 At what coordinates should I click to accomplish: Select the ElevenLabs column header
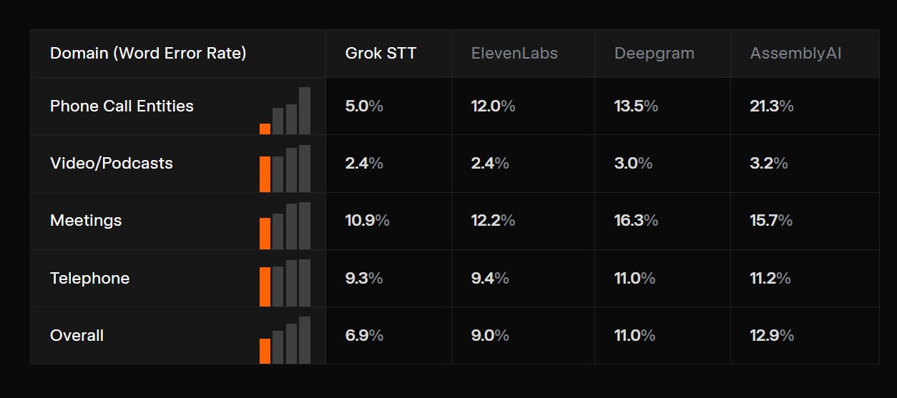(514, 54)
